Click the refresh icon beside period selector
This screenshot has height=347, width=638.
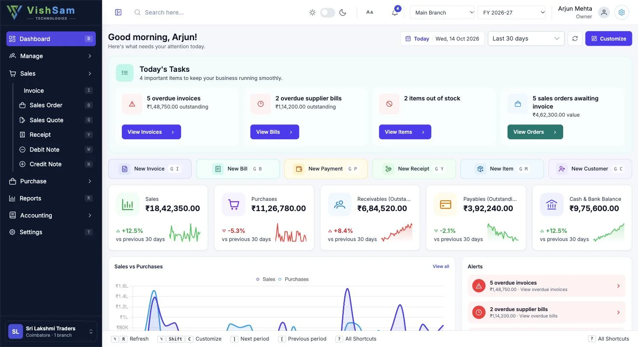click(575, 38)
